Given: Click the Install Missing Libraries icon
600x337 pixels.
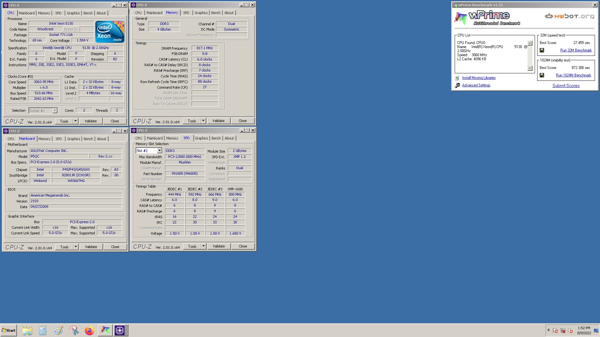Looking at the screenshot, I should [457, 78].
